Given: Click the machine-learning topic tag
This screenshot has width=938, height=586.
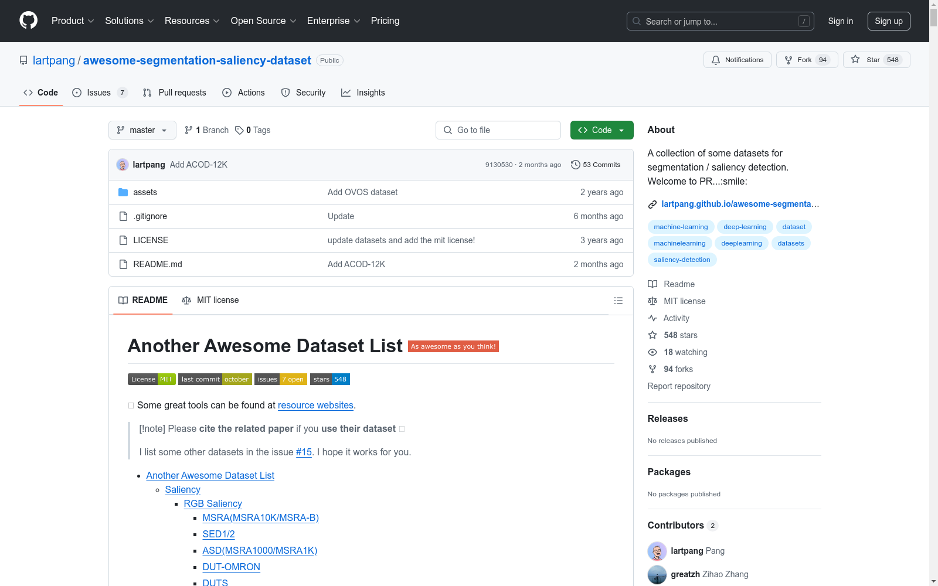Looking at the screenshot, I should pos(681,227).
